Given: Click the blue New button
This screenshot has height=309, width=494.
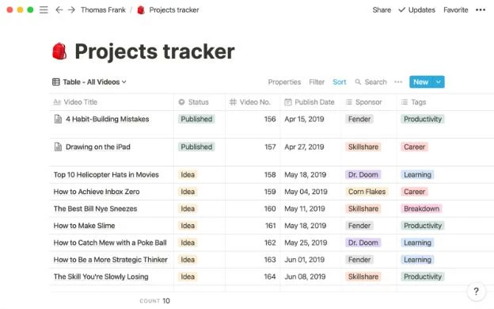Looking at the screenshot, I should point(421,82).
